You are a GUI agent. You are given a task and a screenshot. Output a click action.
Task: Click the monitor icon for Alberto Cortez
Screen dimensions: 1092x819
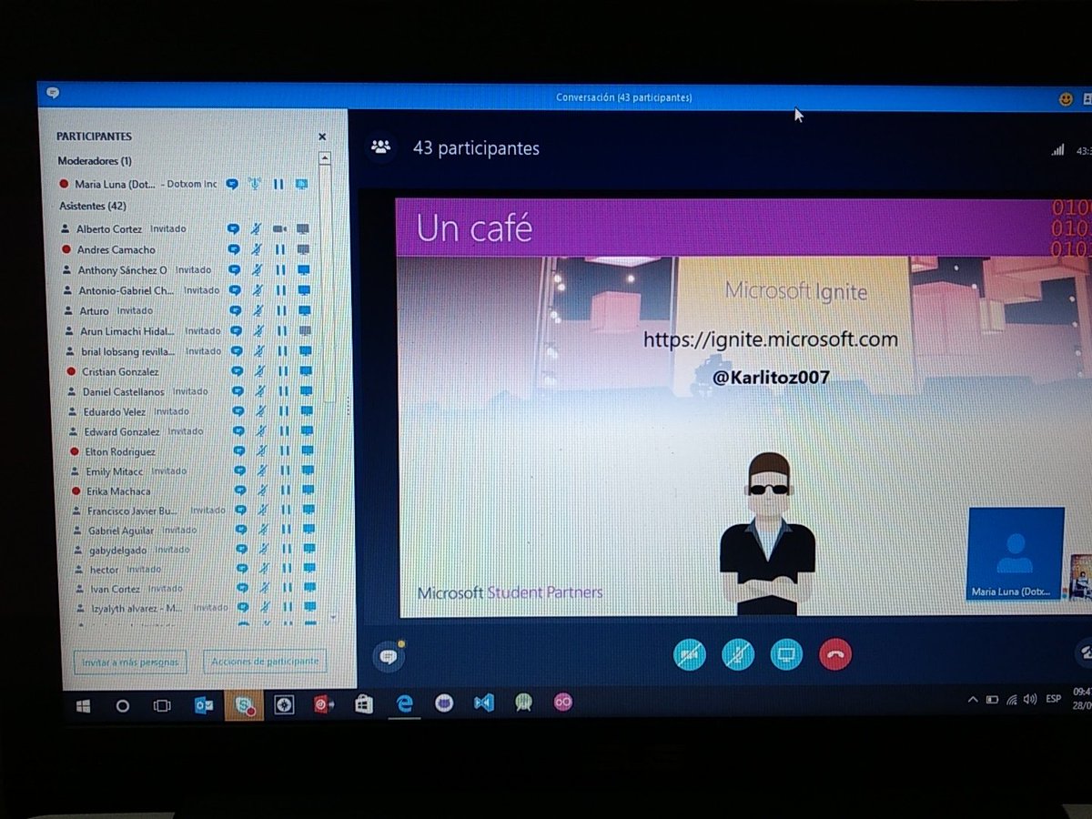[303, 229]
